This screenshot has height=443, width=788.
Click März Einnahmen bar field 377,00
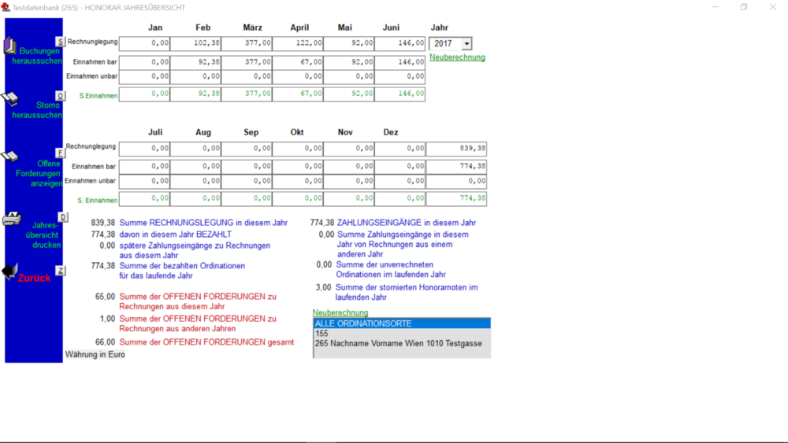coord(247,62)
